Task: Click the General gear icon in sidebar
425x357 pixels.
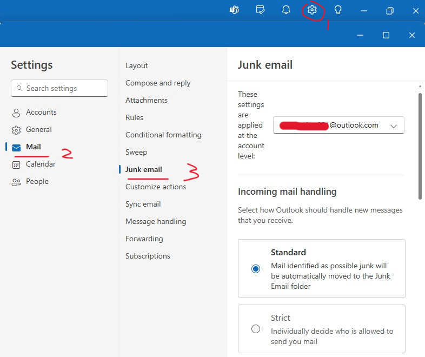Action: point(16,130)
